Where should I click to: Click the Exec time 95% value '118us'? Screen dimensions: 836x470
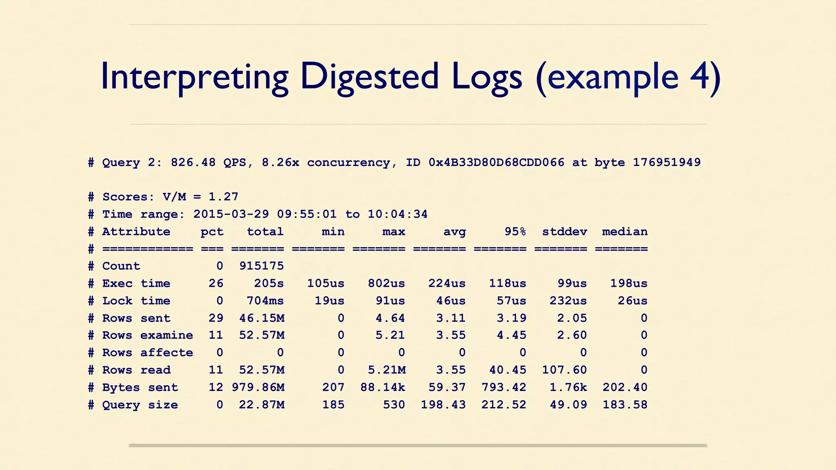click(x=507, y=284)
